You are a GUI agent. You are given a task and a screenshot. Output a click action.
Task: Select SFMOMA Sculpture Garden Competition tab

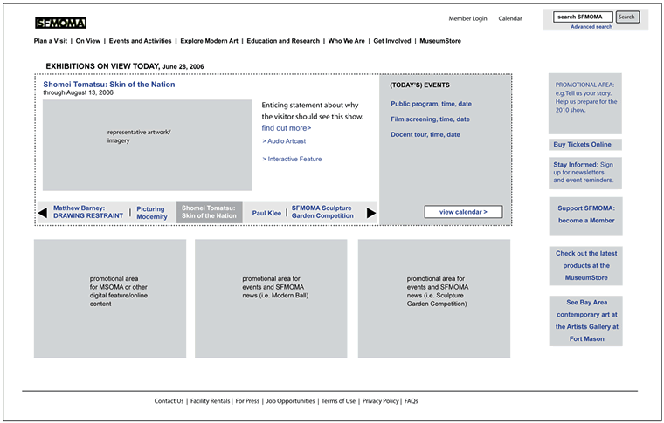click(x=322, y=212)
